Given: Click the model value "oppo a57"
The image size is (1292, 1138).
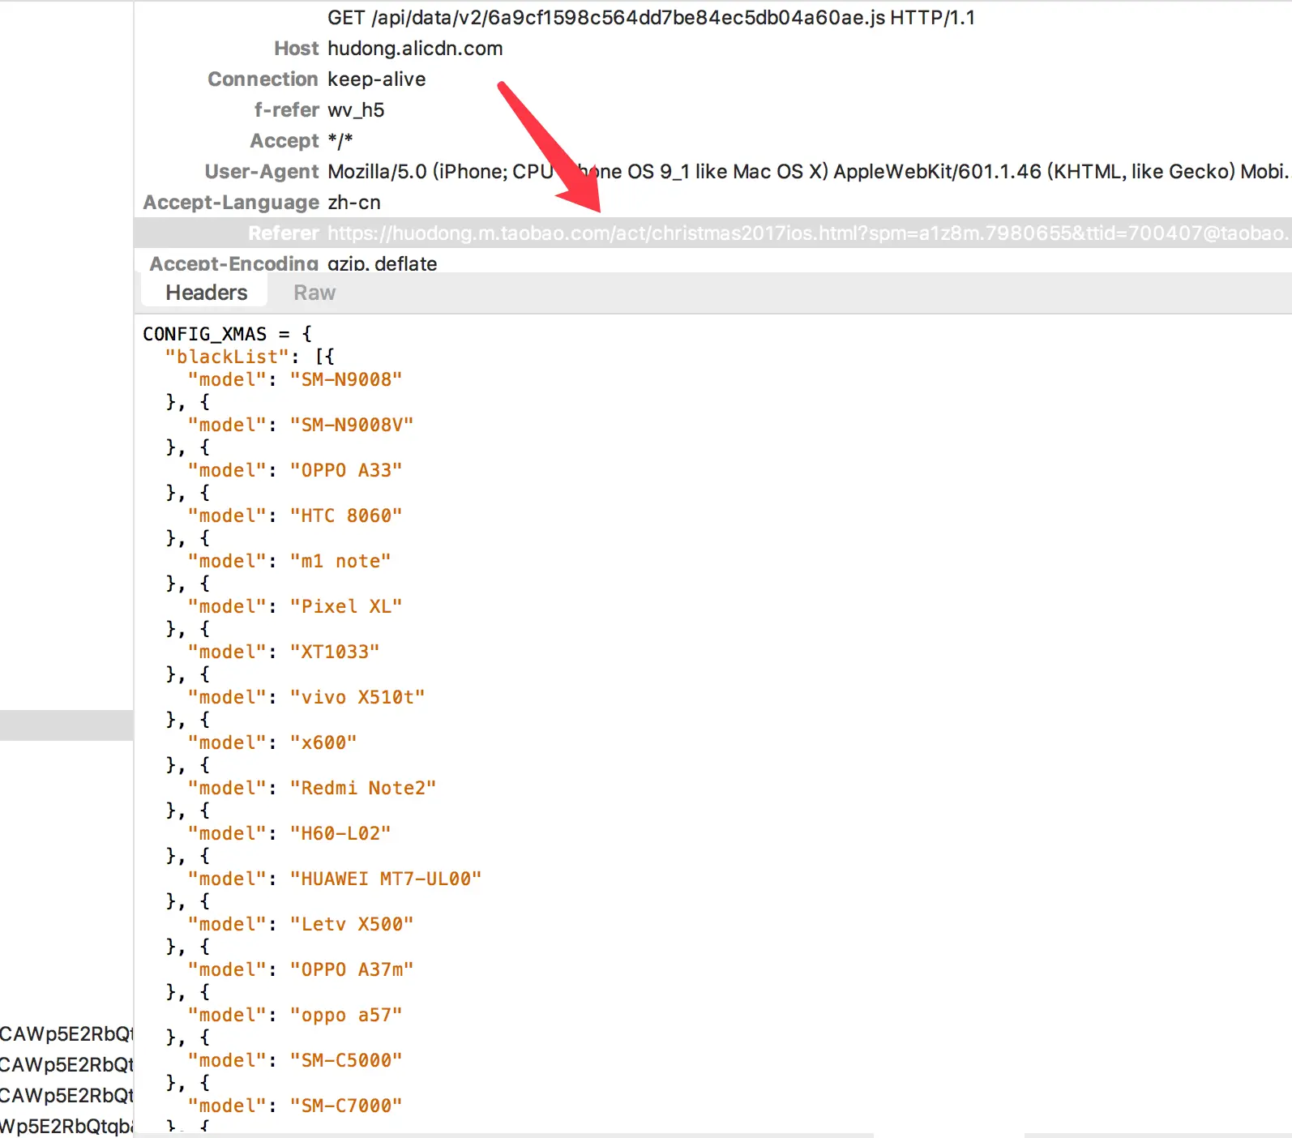Looking at the screenshot, I should [346, 1015].
